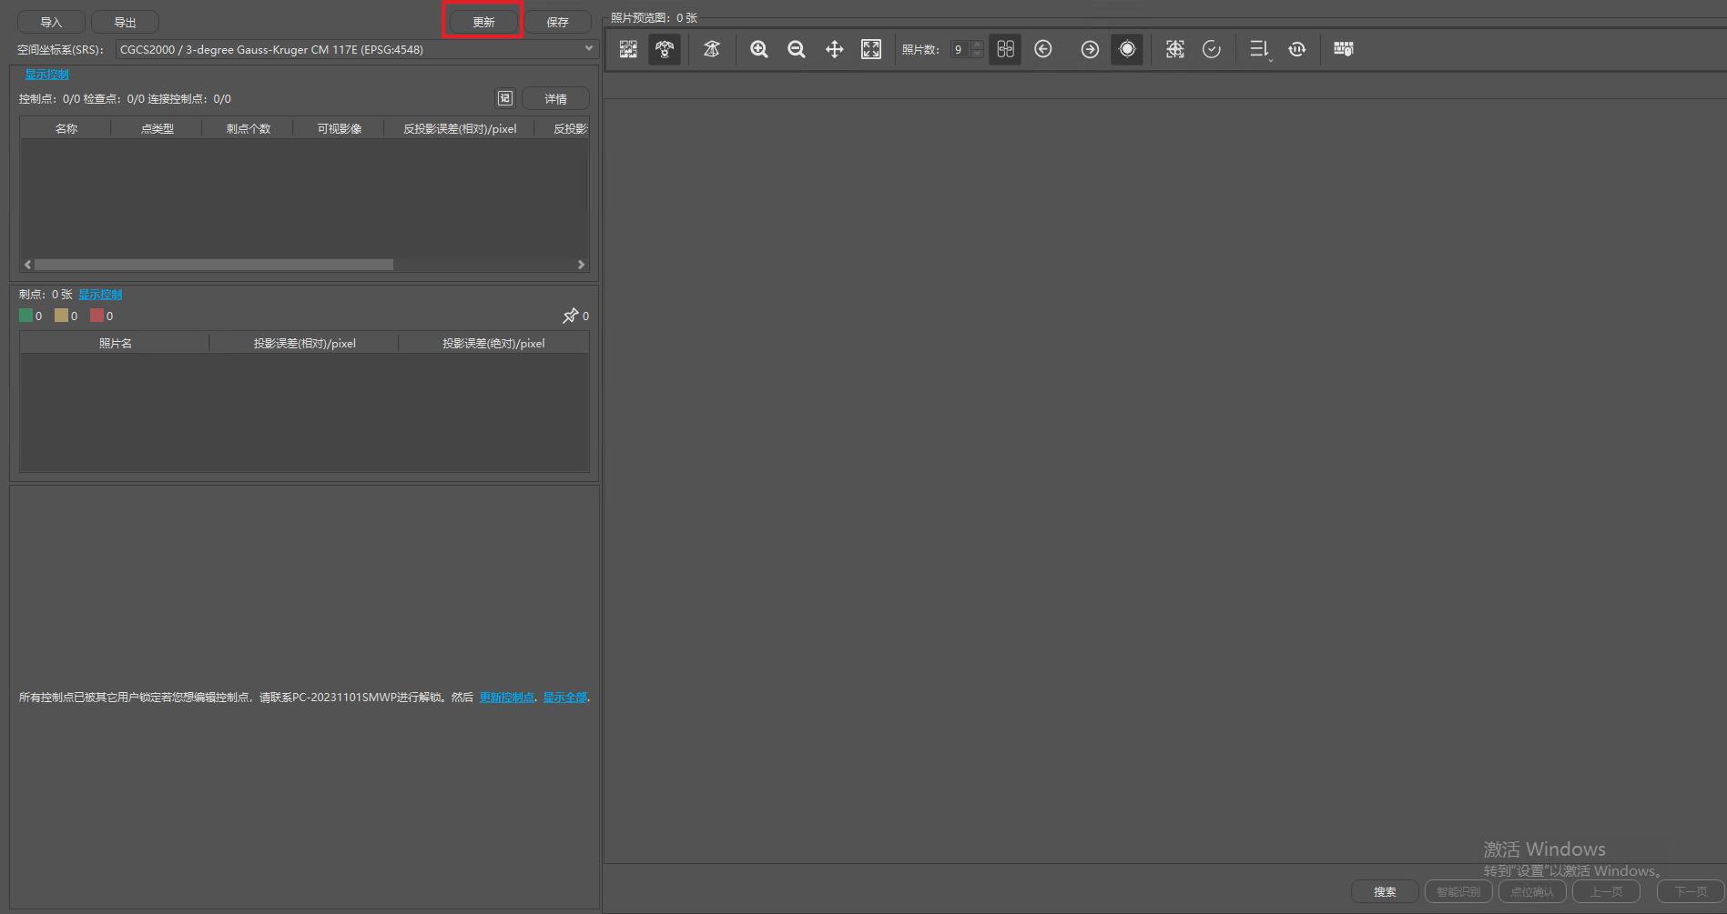Click the zoom in magnifier

(x=758, y=49)
